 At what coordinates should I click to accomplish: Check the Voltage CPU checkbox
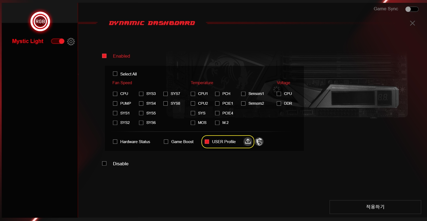coord(279,94)
